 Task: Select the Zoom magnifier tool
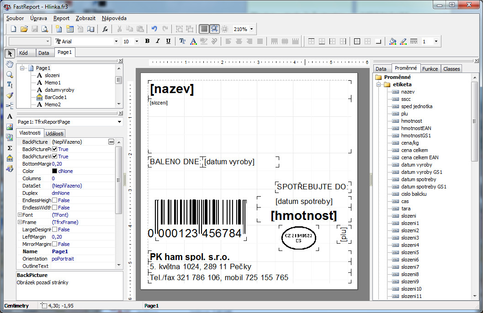tap(10, 74)
